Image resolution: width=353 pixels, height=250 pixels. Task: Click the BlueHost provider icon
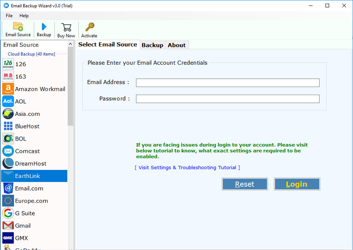7,126
